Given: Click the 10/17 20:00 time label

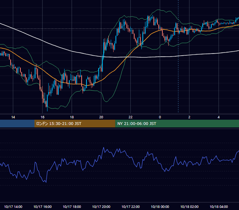Looking at the screenshot, I should 101,206.
